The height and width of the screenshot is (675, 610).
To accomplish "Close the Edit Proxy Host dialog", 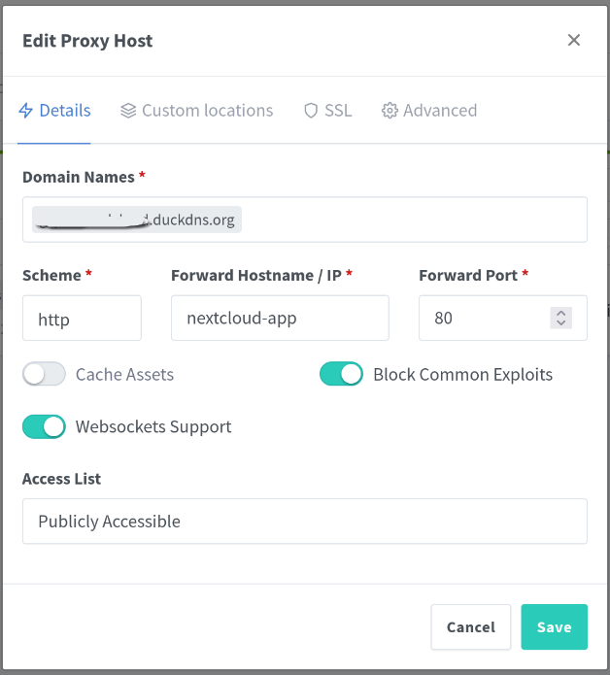I will (574, 40).
